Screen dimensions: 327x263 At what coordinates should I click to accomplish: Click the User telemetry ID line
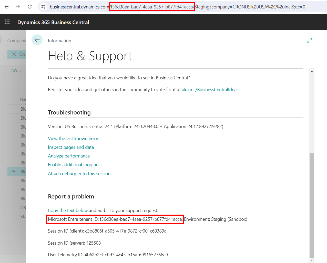coord(108,255)
